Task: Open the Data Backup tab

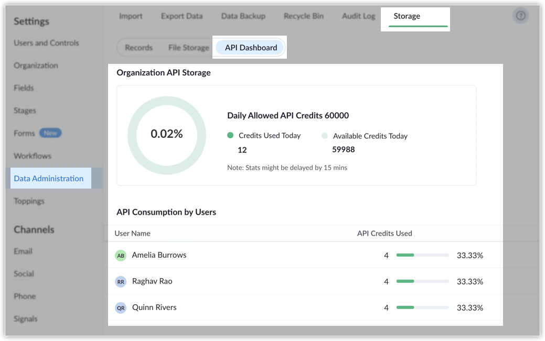Action: click(x=243, y=16)
